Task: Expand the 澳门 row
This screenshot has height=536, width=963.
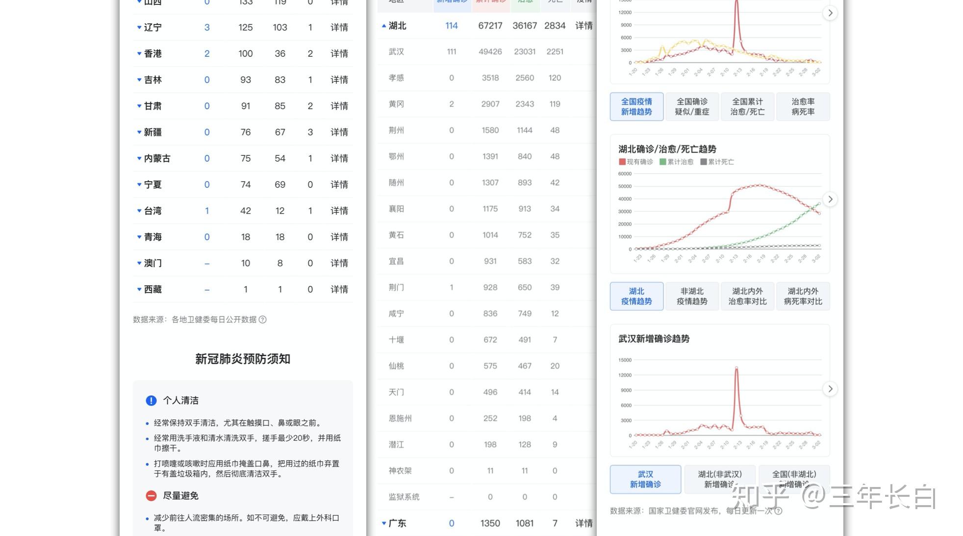Action: tap(139, 263)
